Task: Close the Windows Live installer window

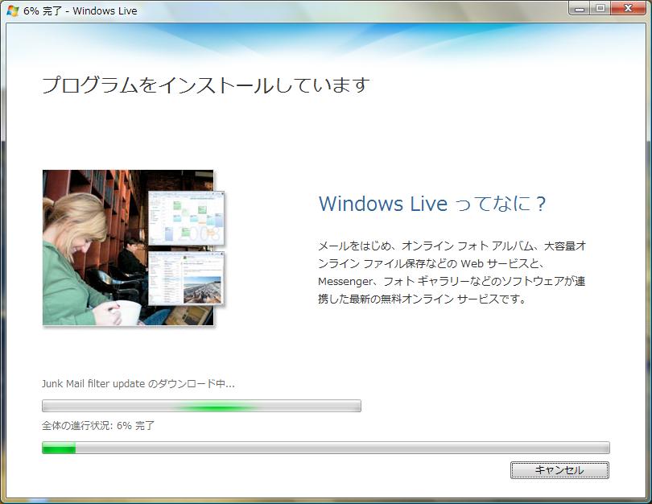Action: 629,8
